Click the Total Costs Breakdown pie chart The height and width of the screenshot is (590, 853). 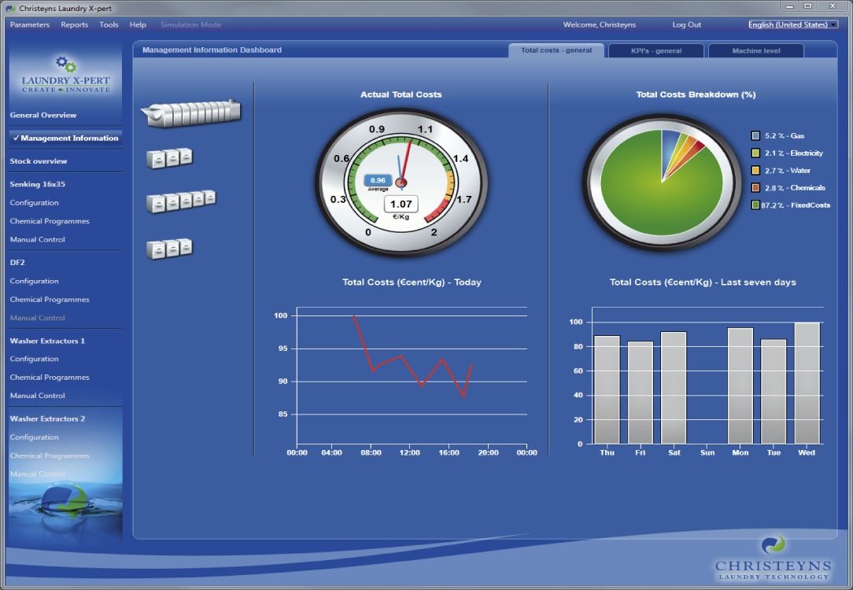662,183
